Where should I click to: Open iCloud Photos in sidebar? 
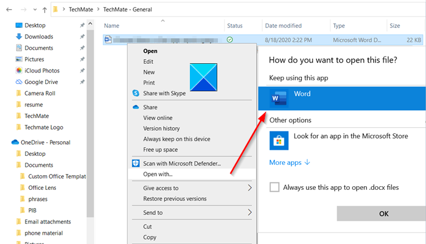point(43,70)
